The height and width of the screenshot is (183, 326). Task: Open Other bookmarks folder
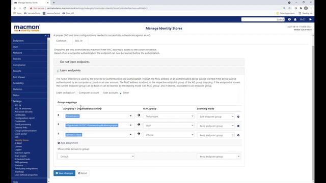[x=285, y=13]
